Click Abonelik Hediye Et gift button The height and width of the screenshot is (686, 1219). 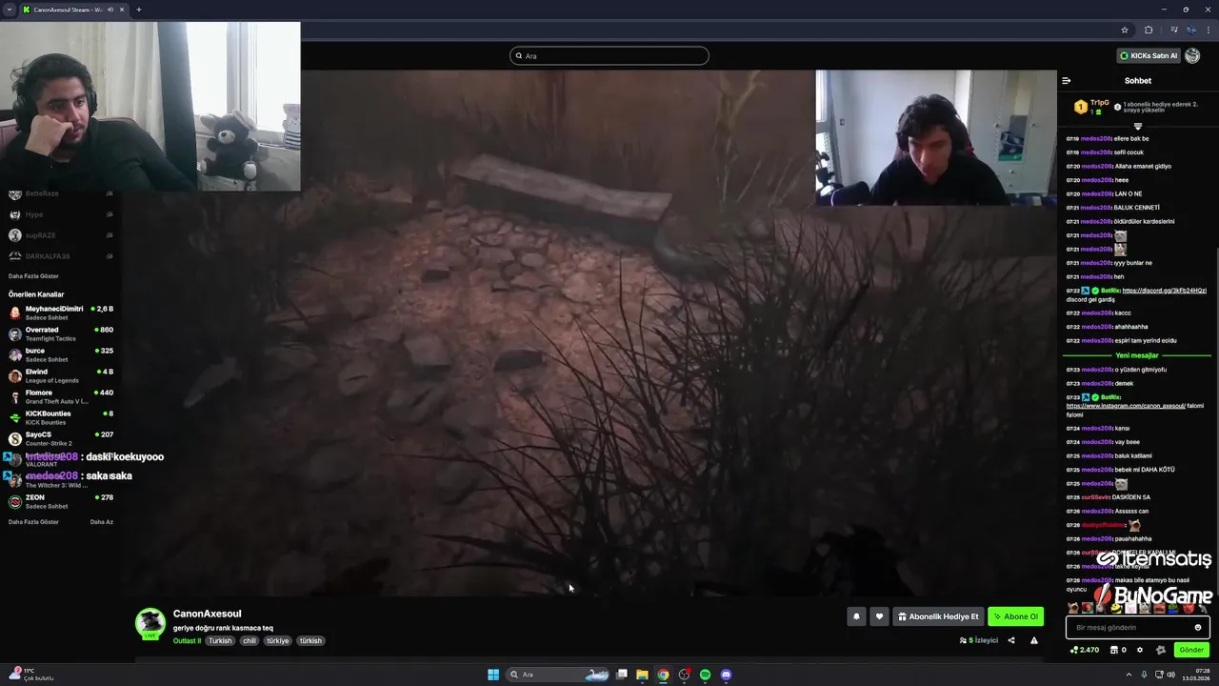938,616
